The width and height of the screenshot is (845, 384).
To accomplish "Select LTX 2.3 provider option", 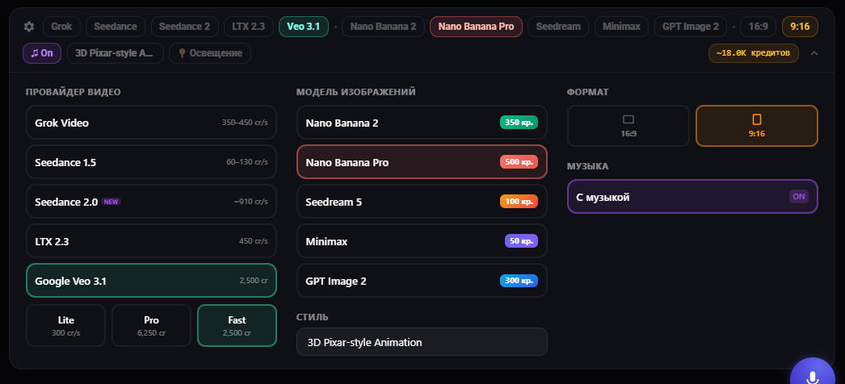I will (x=151, y=241).
